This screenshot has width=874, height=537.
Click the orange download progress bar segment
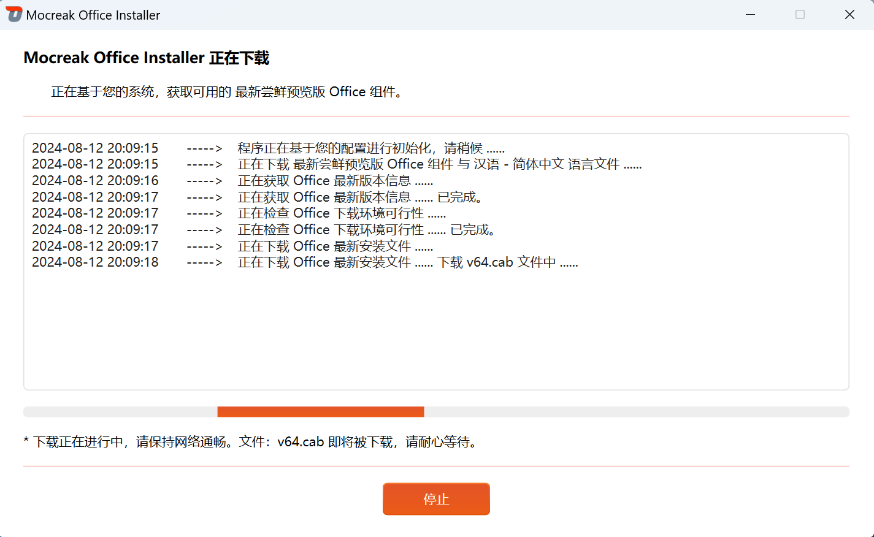coord(320,412)
